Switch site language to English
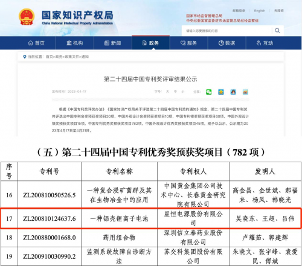Image resolution: width=302 pixels, height=266 pixels. coord(260,11)
